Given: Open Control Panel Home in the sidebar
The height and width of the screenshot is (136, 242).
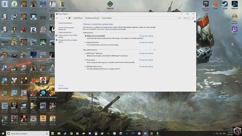Looking at the screenshot, I should [65, 23].
